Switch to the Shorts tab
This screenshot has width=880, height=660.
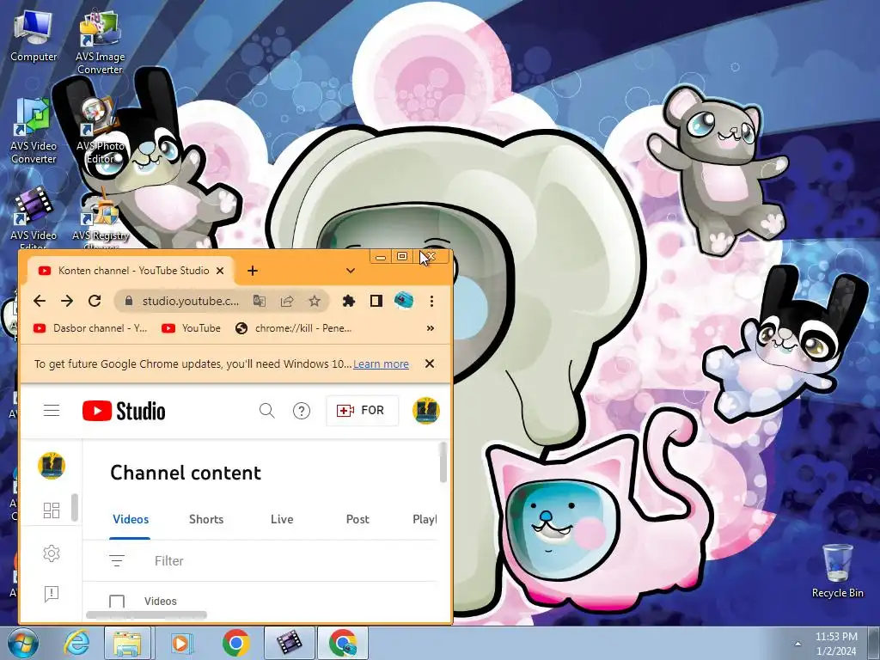pos(206,519)
